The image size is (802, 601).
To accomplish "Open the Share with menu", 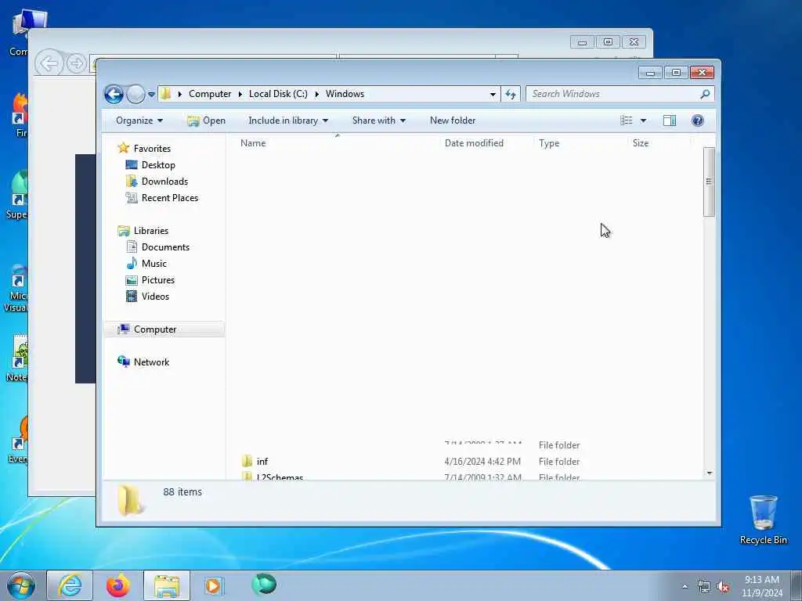I will coord(378,121).
